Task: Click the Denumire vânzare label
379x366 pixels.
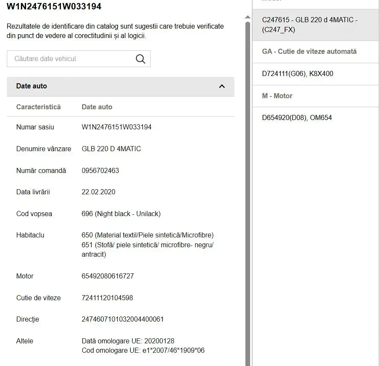Action: point(44,149)
